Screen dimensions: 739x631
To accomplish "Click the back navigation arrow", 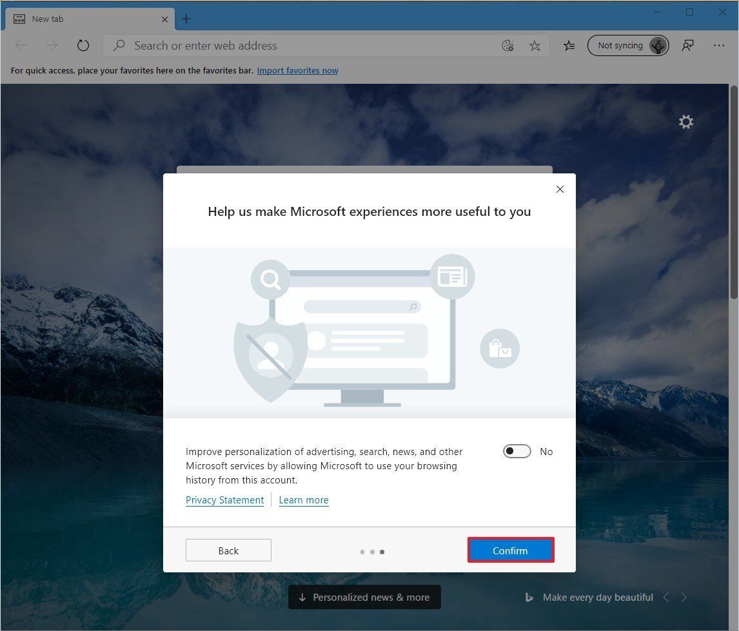I will [21, 45].
